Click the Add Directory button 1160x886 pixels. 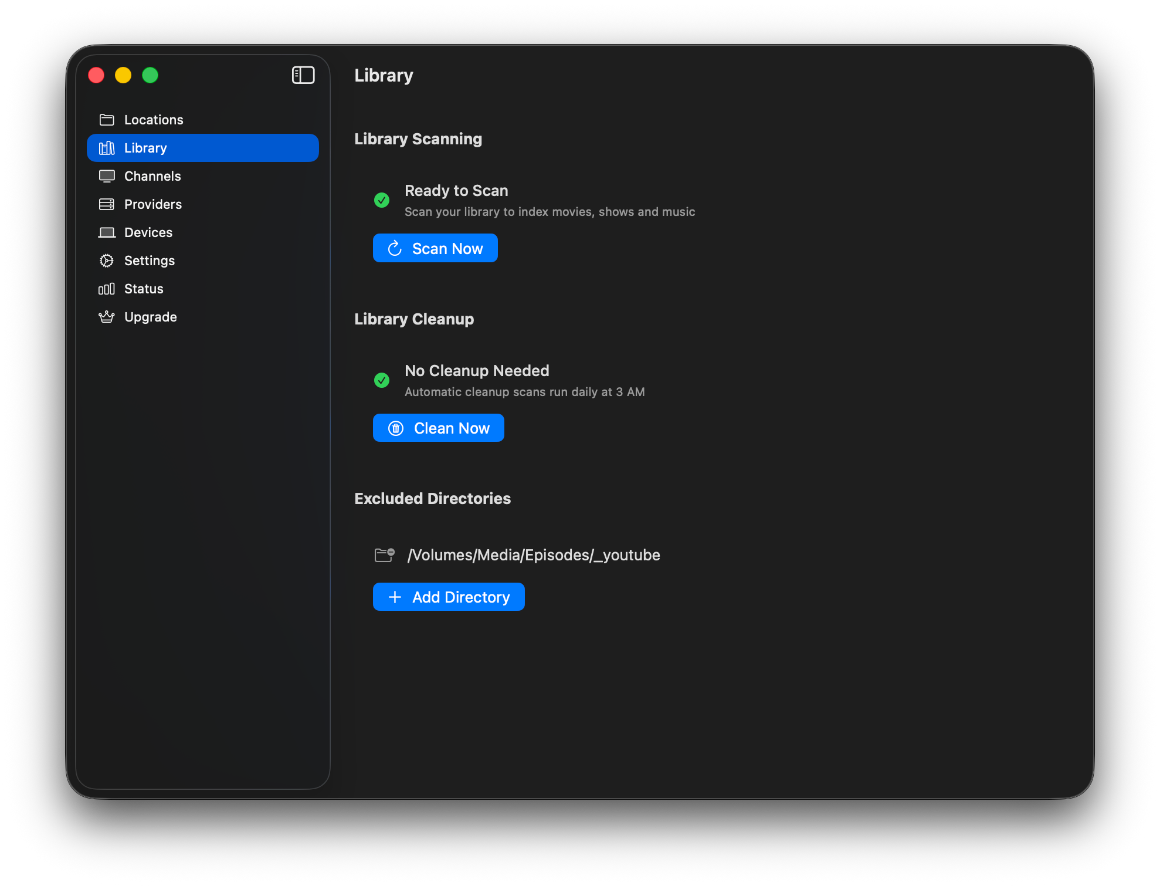[449, 597]
